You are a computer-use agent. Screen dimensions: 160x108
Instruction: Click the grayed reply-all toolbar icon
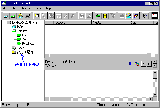[51, 16]
